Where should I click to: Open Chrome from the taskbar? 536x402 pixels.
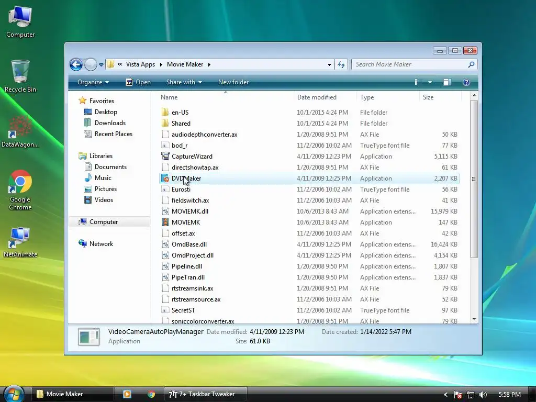click(x=151, y=394)
